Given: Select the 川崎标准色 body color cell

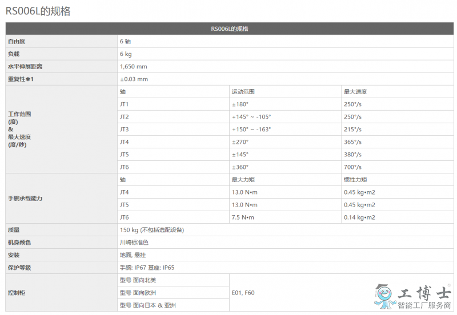Looking at the screenshot, I should (134, 243).
